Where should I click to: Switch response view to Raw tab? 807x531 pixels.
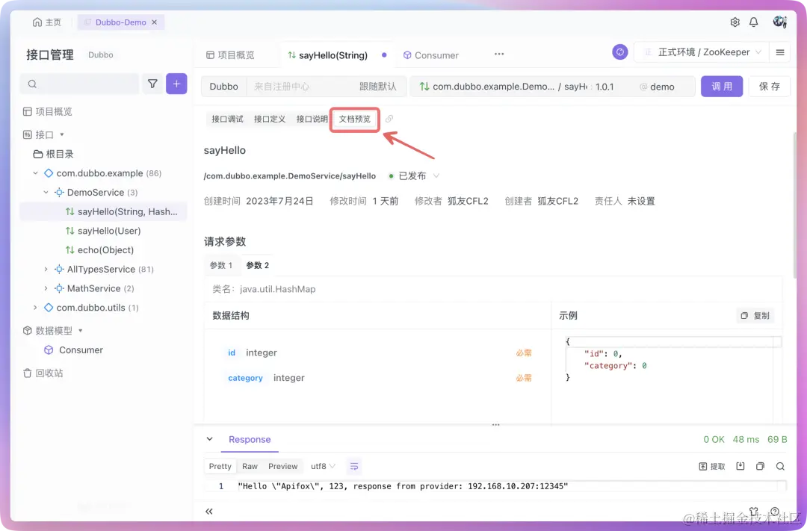click(250, 465)
